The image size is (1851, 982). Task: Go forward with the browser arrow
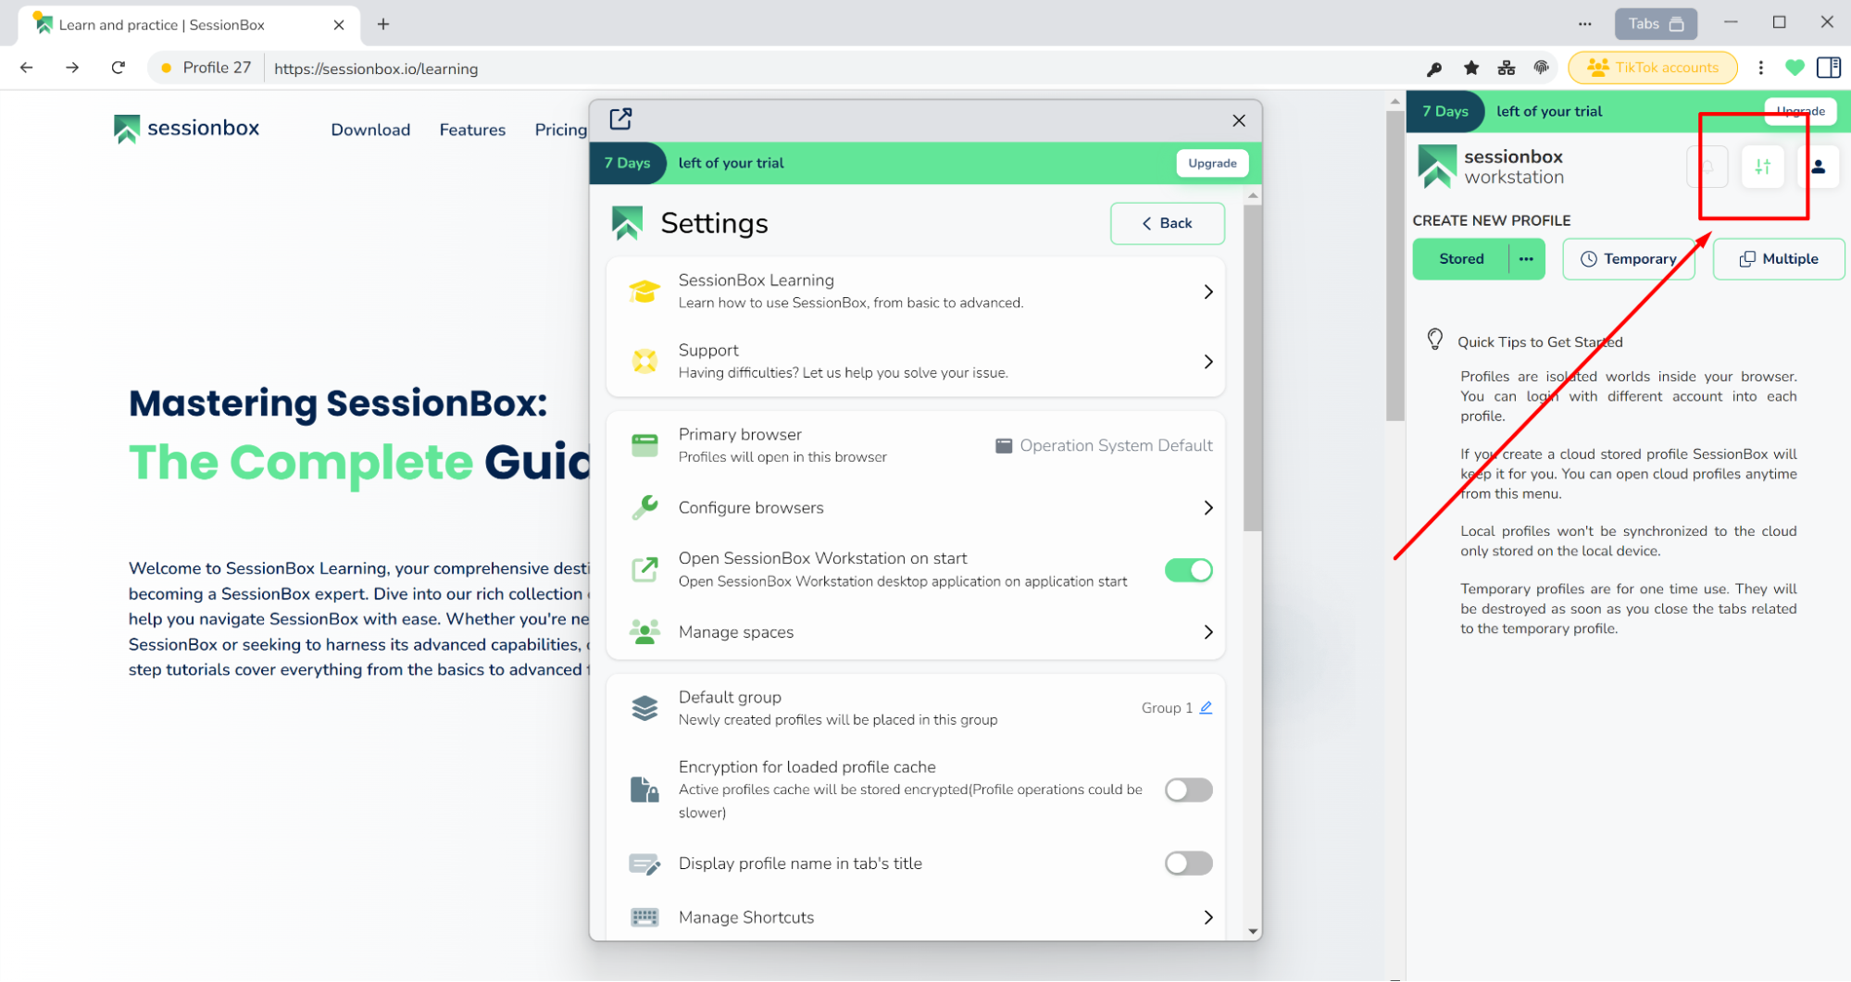tap(72, 68)
